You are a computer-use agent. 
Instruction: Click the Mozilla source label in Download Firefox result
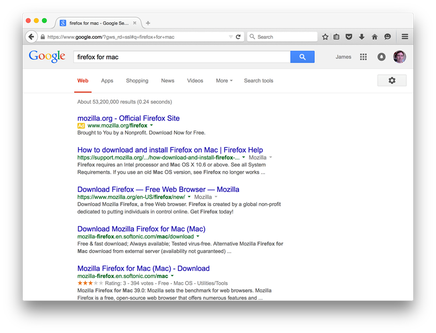pos(203,197)
